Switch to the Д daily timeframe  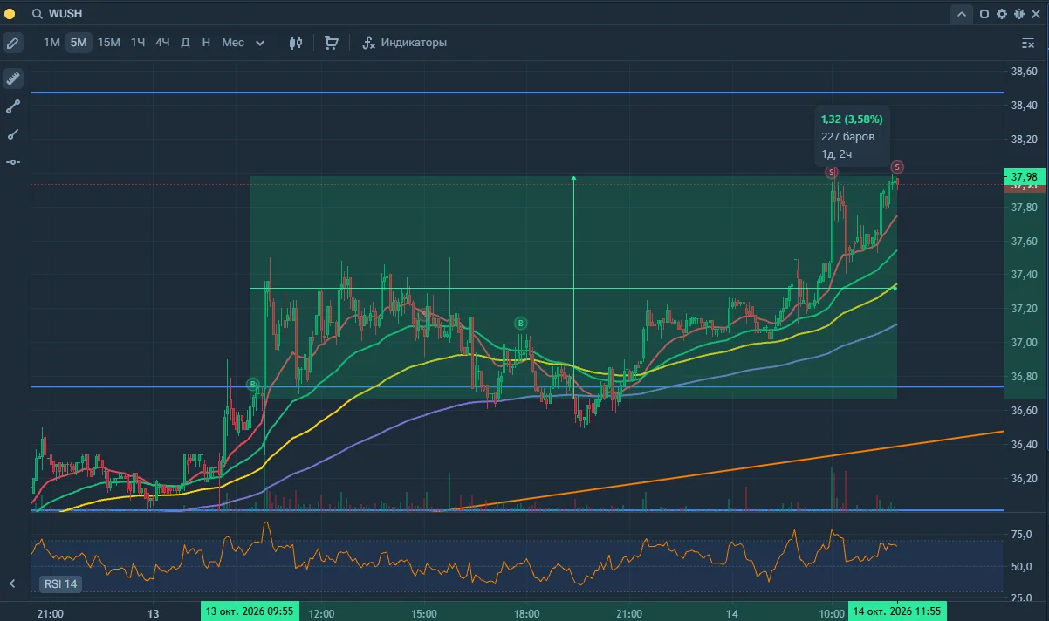pyautogui.click(x=185, y=42)
